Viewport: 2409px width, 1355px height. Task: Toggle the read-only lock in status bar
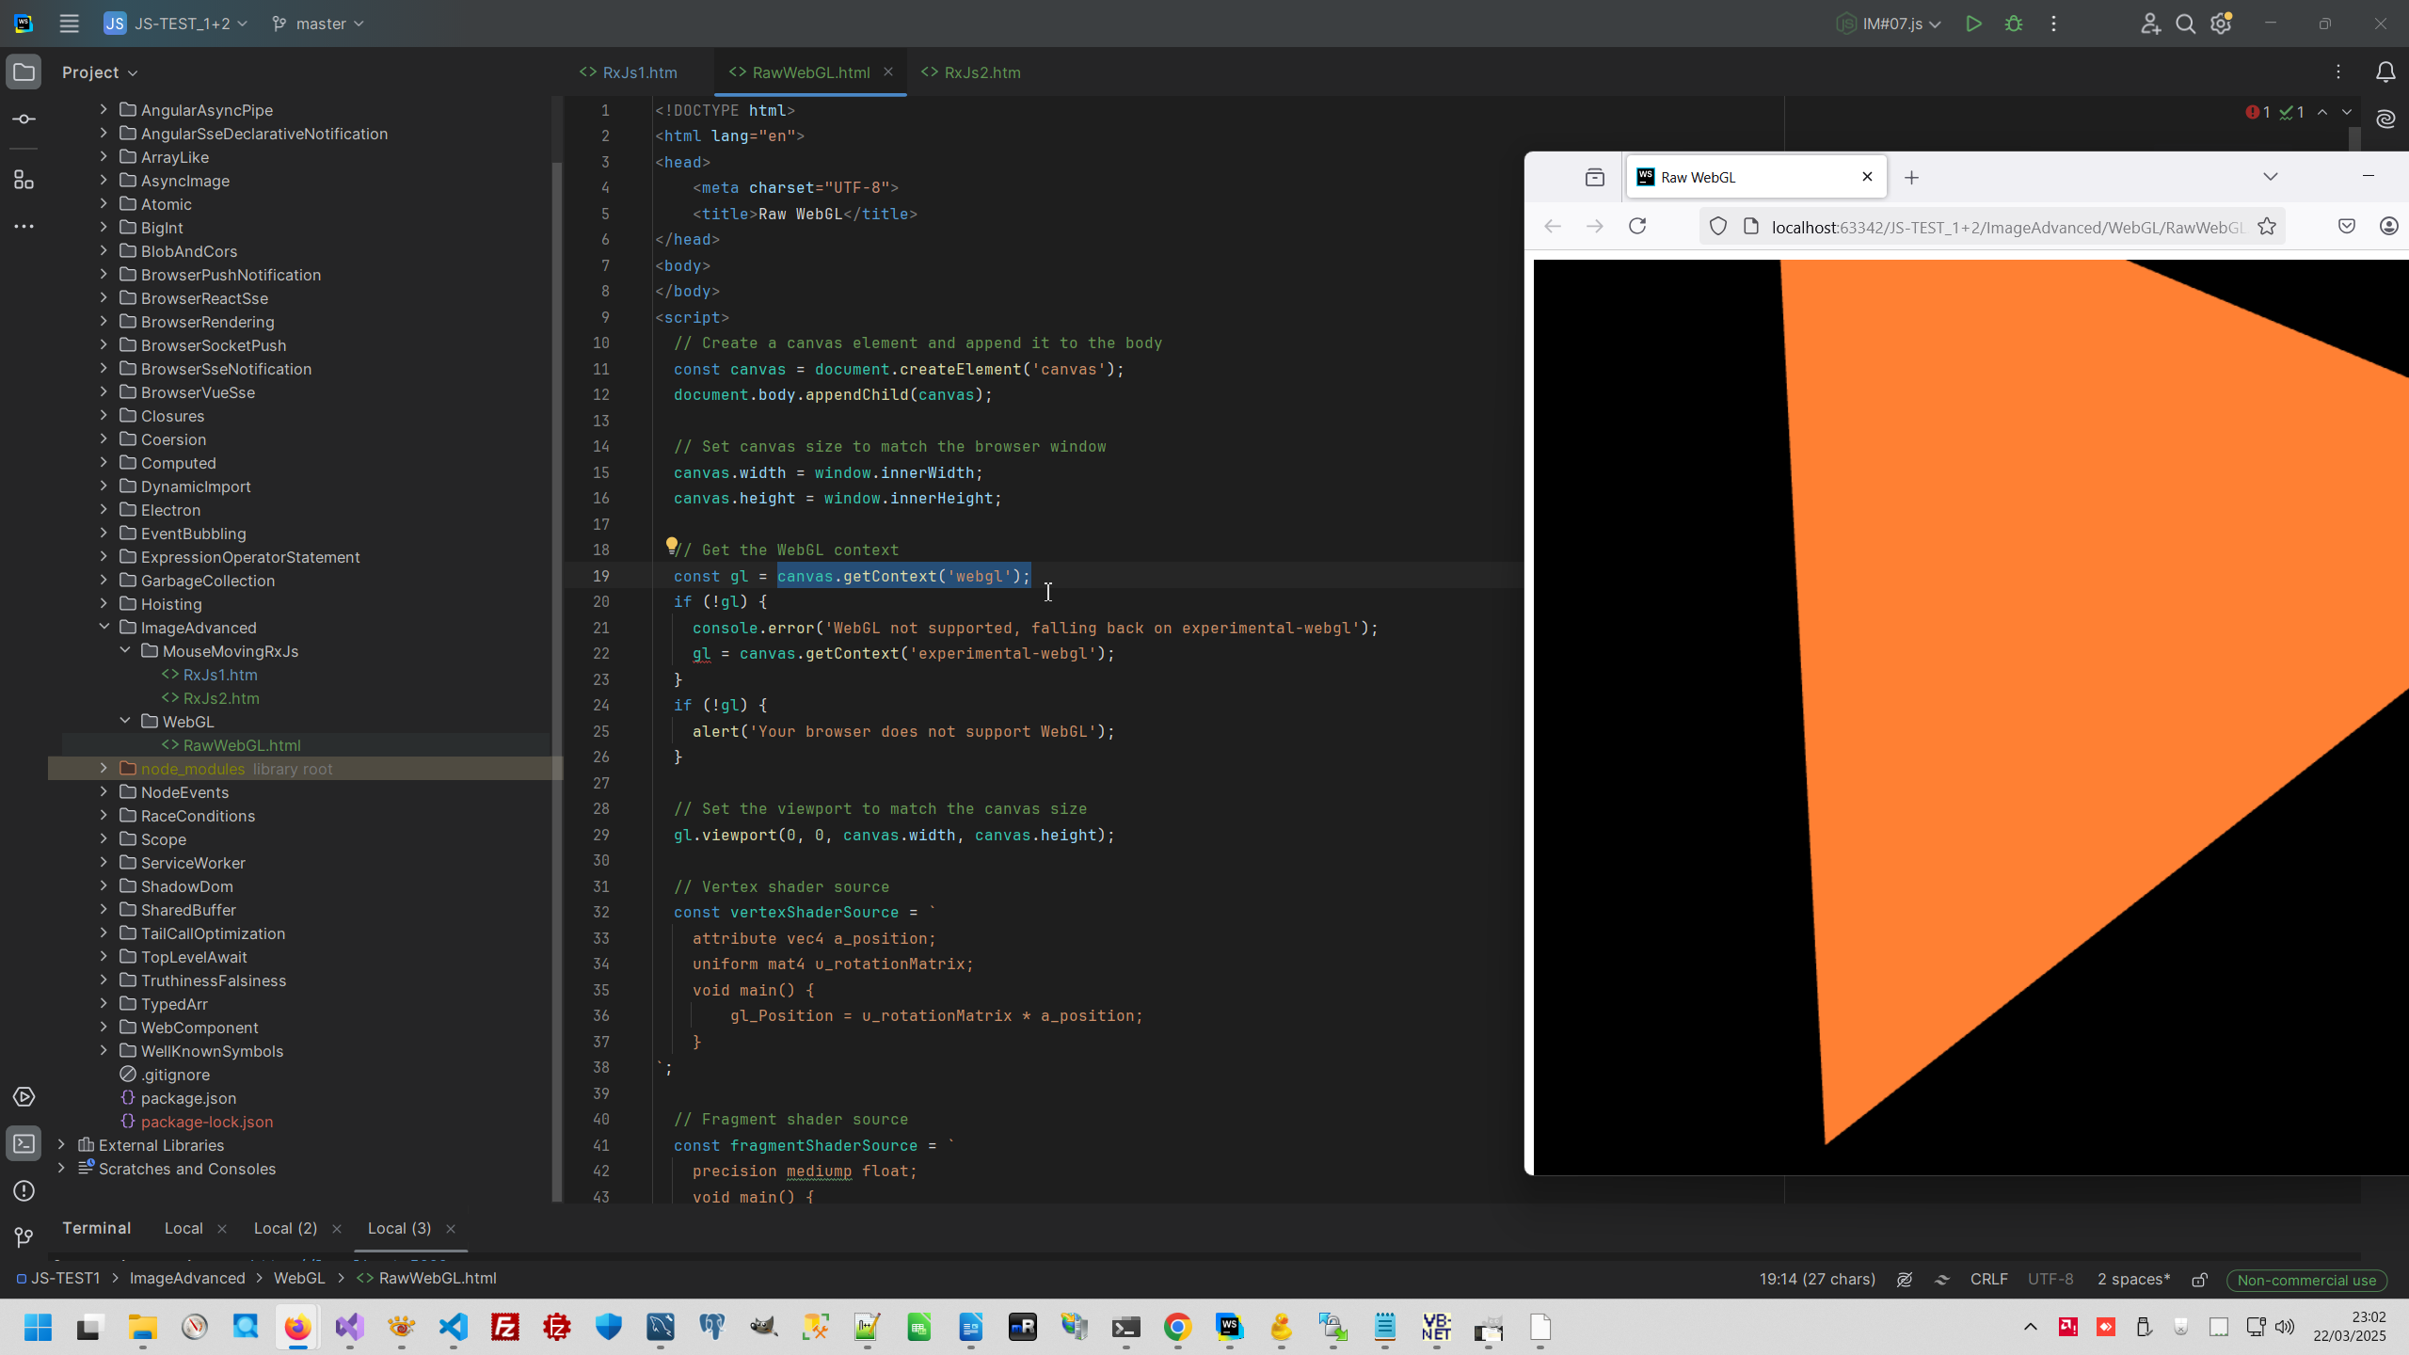pos(2199,1279)
